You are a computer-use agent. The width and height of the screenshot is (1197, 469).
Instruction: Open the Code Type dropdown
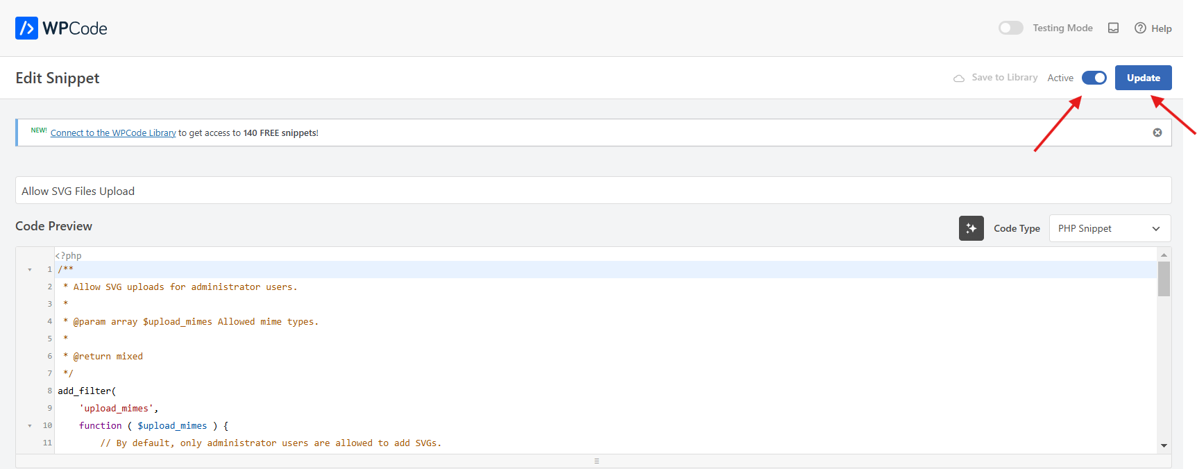[x=1110, y=228]
